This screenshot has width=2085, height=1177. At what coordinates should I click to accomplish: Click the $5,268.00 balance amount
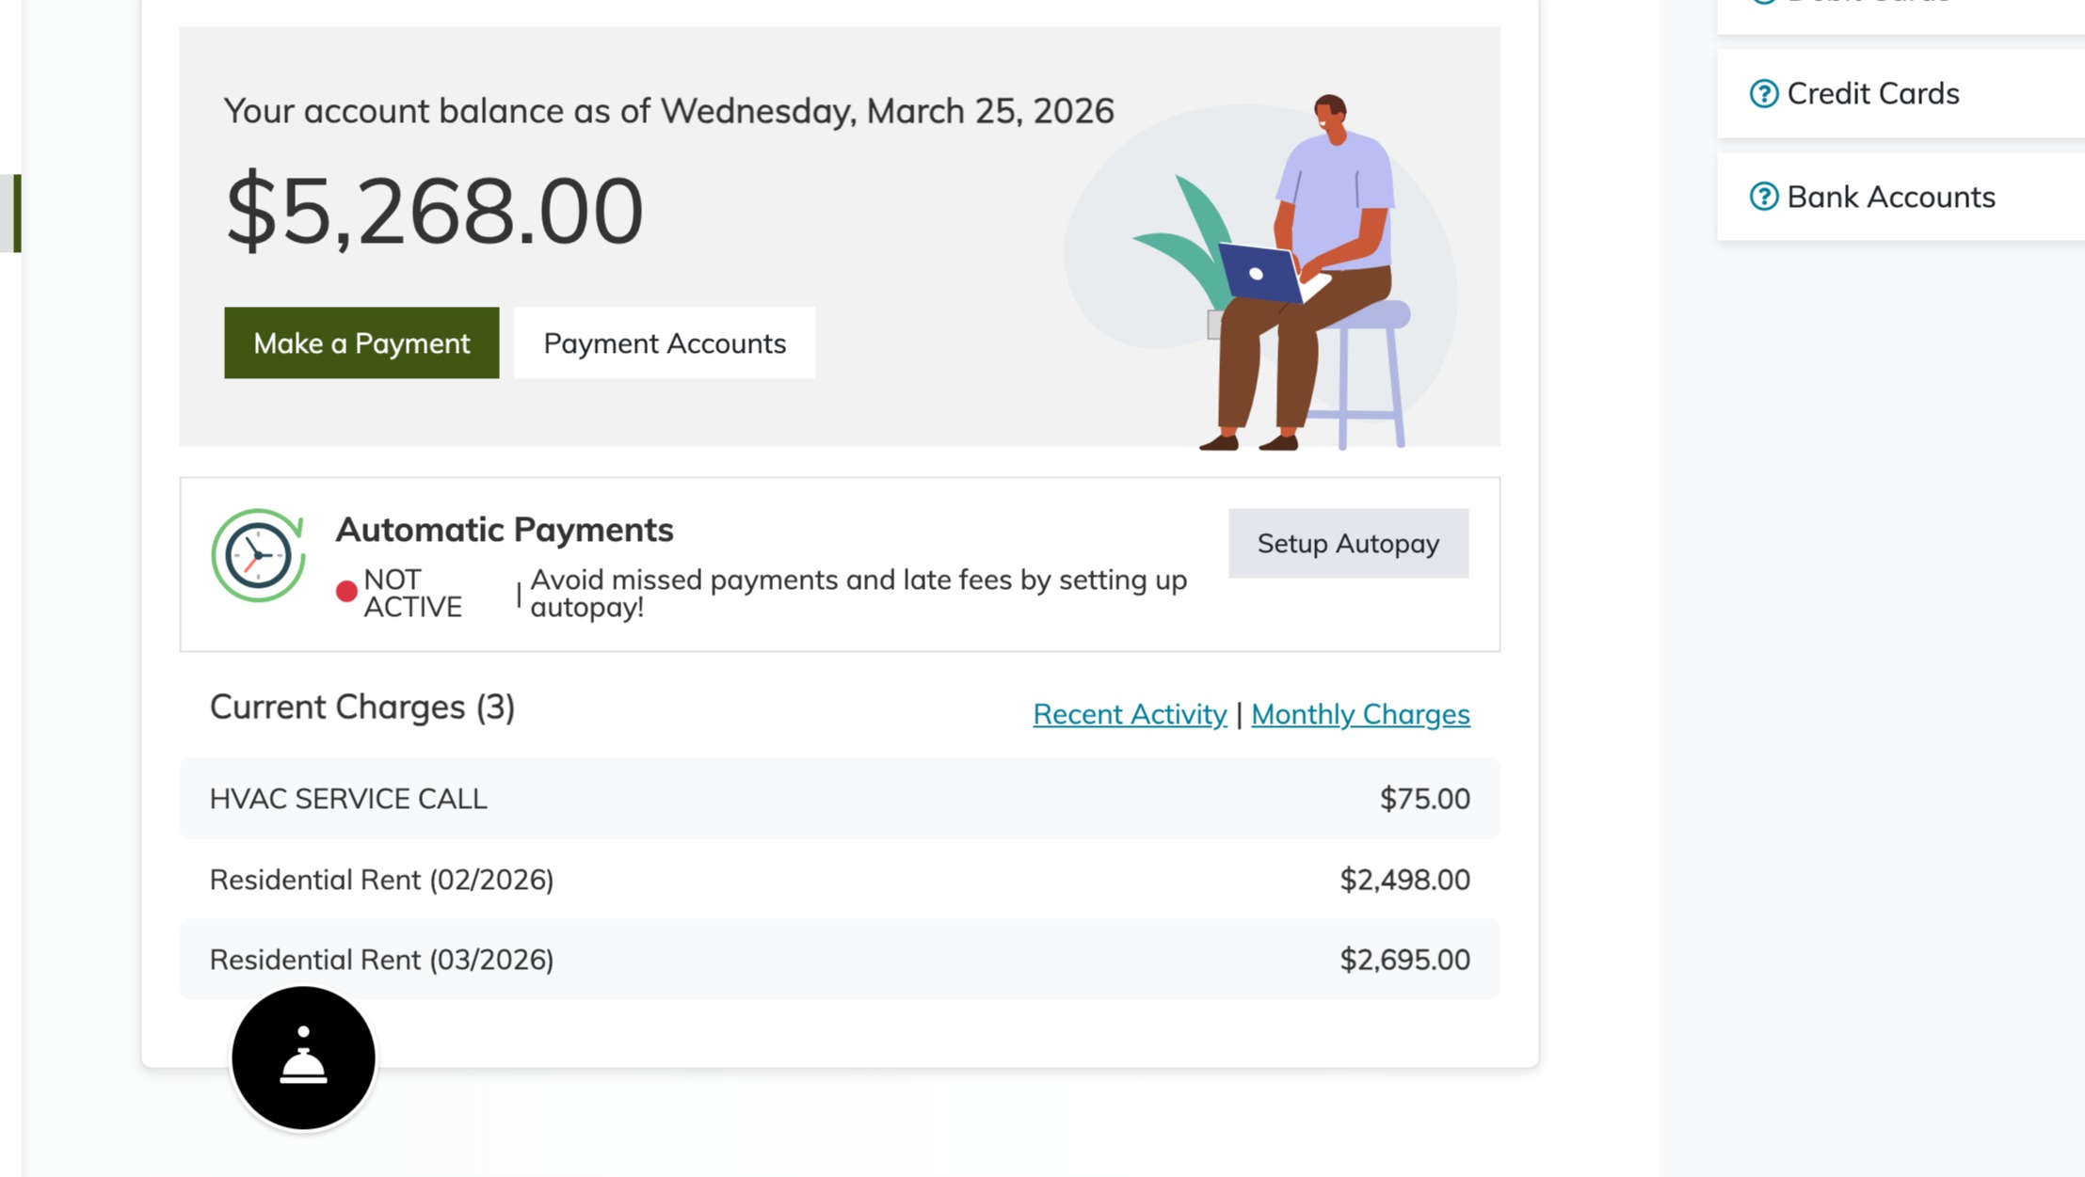[434, 210]
